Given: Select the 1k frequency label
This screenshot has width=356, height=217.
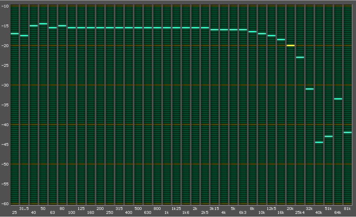Looking at the screenshot, I should (x=167, y=213).
